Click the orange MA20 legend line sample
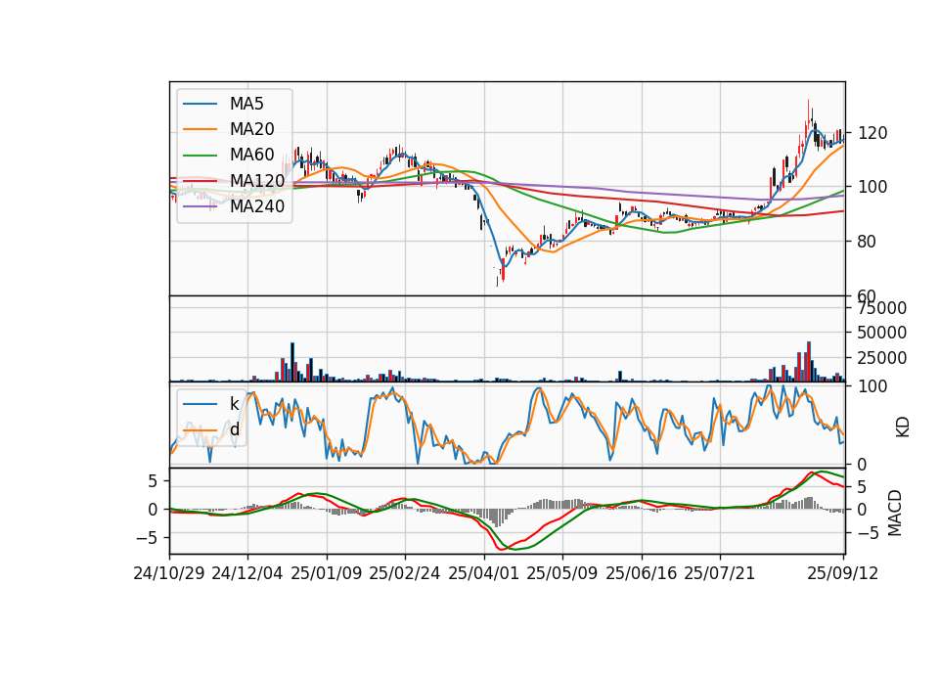Image resolution: width=939 pixels, height=675 pixels. (x=200, y=129)
